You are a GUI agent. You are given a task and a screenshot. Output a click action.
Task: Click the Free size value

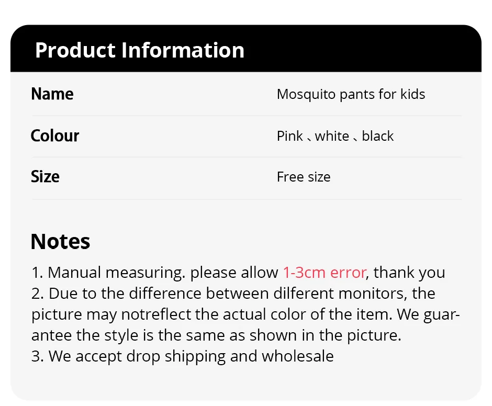coord(304,177)
